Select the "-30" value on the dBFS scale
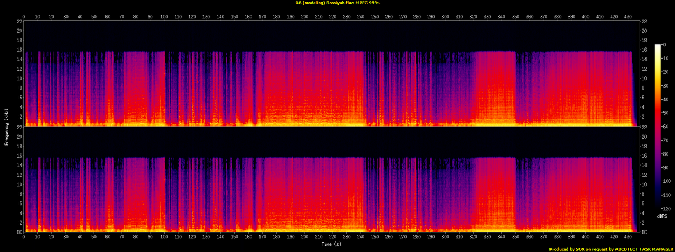 tap(666, 85)
